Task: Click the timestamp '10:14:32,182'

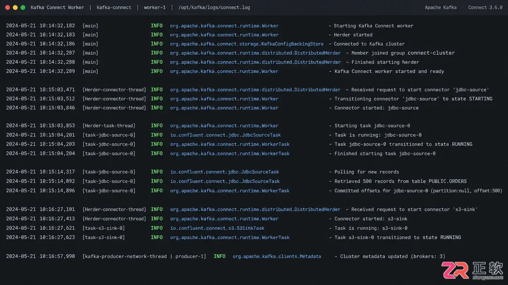Action: [57, 26]
